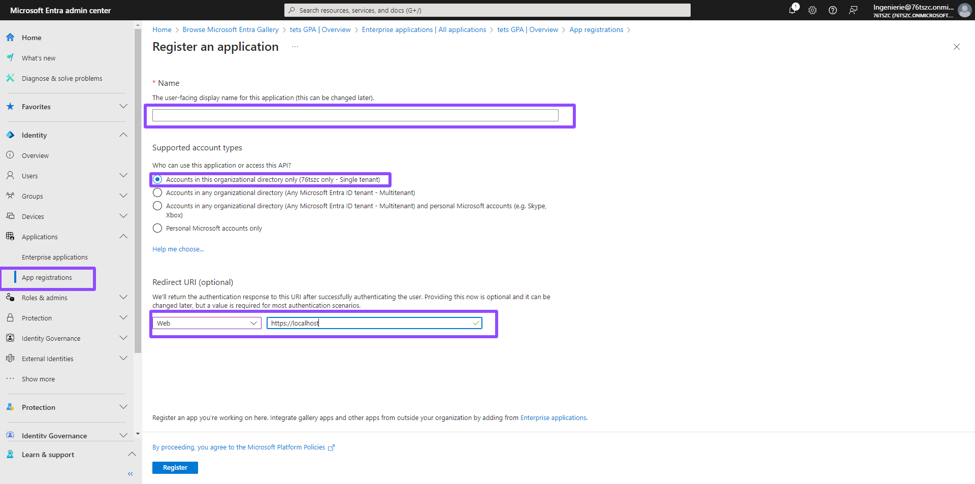Screen dimensions: 975x484
Task: Click the top search resources box
Action: coord(487,10)
